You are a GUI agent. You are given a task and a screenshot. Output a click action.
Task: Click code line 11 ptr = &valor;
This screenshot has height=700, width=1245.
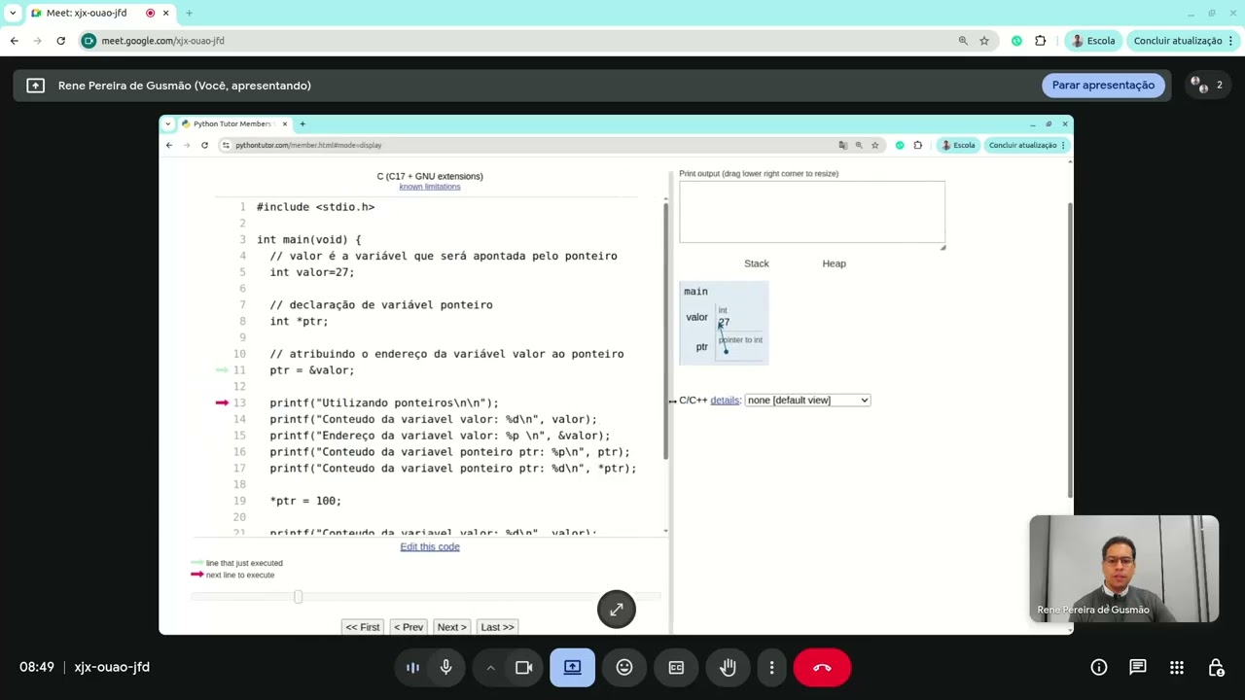(312, 370)
